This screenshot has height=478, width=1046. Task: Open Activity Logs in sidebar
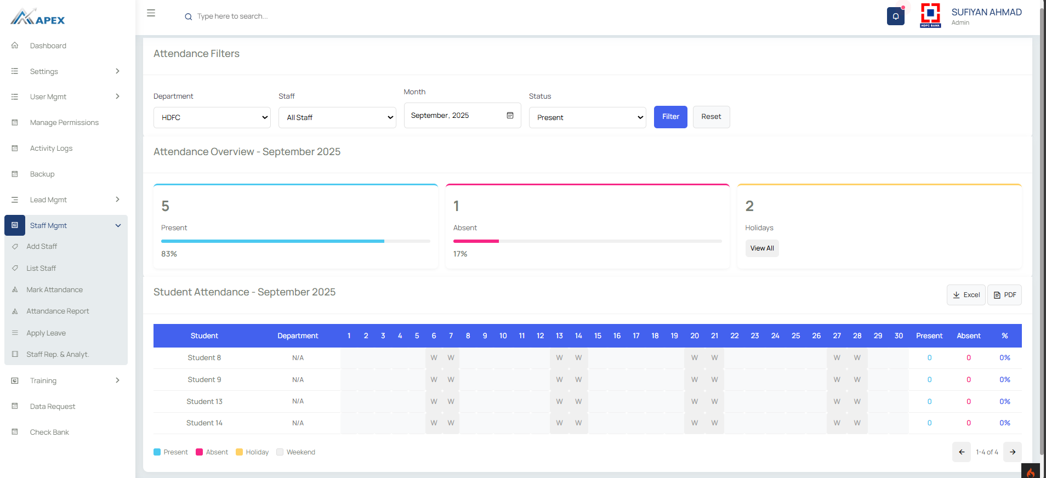51,148
